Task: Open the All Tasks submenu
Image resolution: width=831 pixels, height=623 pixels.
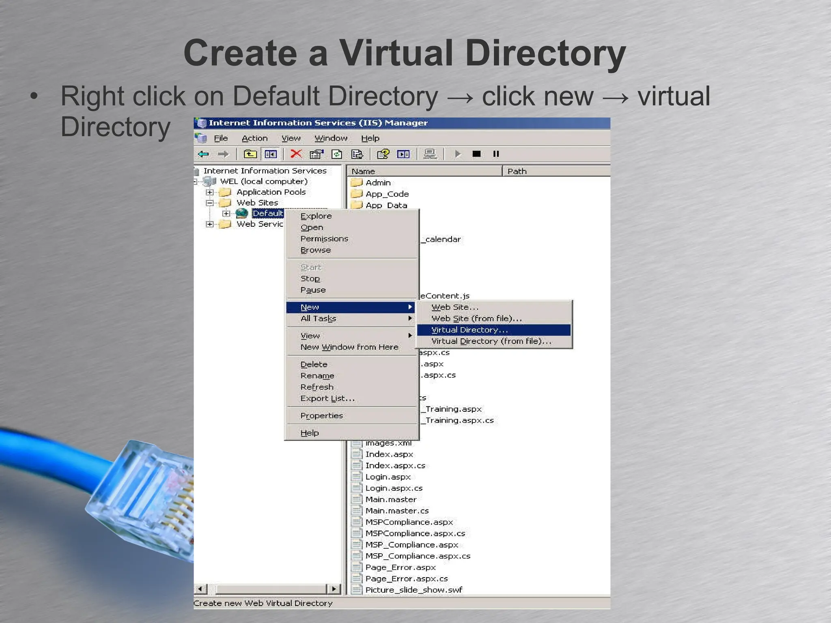Action: click(351, 318)
